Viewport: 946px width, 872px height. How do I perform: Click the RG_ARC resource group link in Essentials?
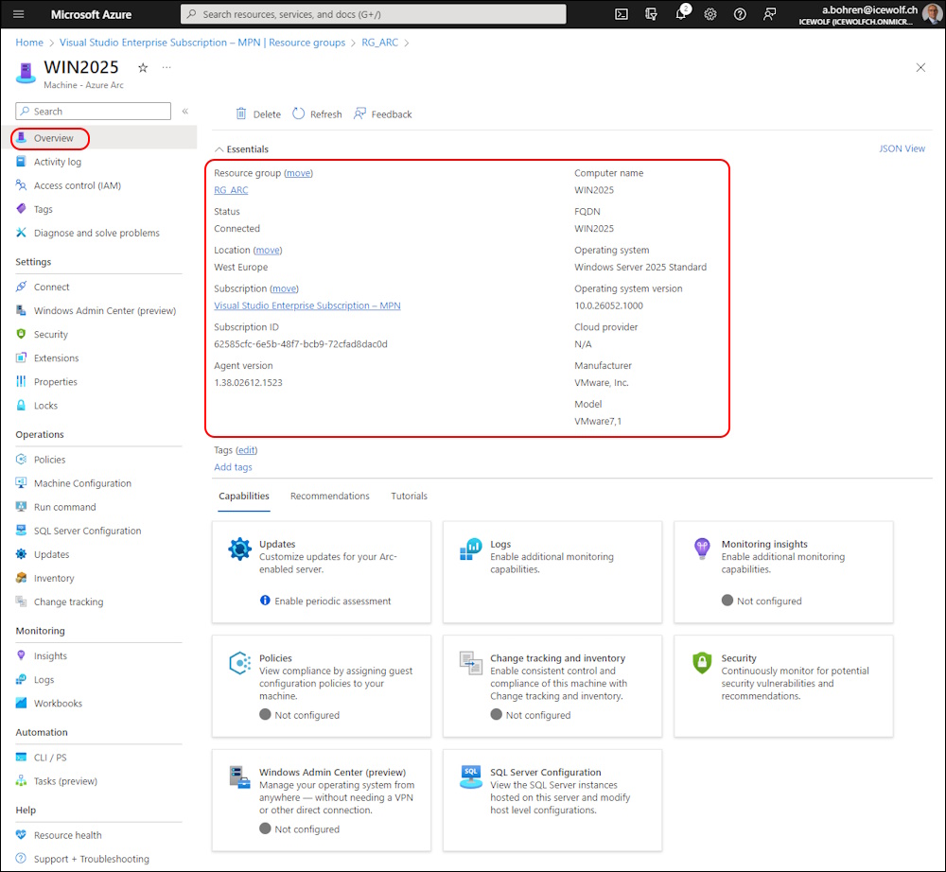[231, 190]
